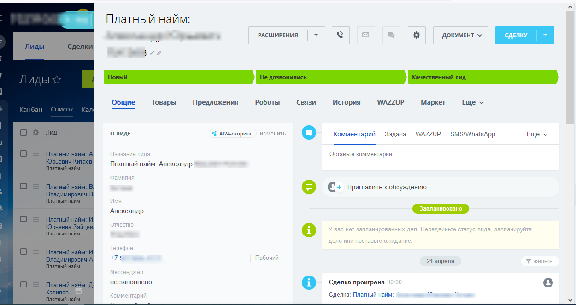The height and width of the screenshot is (305, 576).
Task: Open the ДОКУМЕНТ dropdown
Action: 460,35
